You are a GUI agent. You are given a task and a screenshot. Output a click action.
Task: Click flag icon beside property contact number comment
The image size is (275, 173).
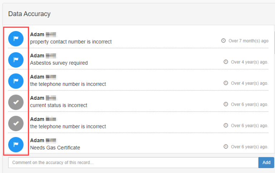16,39
